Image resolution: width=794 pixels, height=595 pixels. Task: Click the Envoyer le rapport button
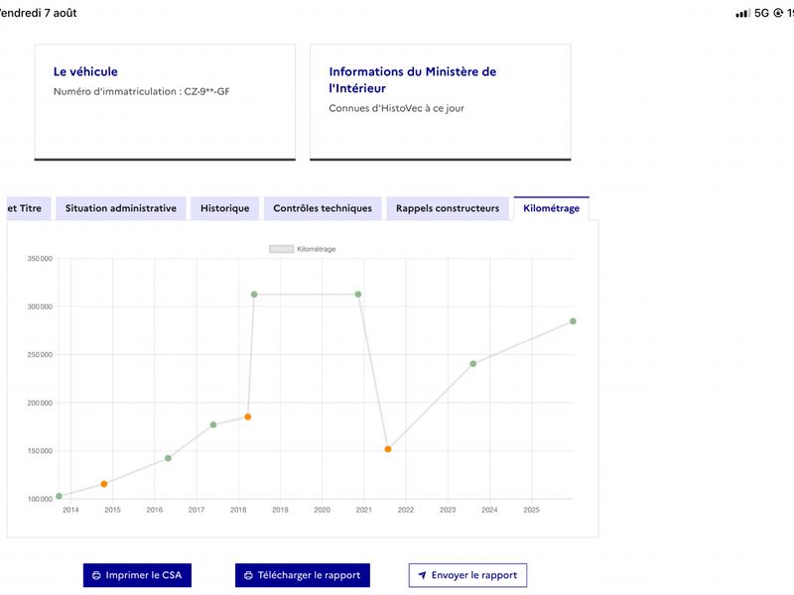pyautogui.click(x=467, y=575)
